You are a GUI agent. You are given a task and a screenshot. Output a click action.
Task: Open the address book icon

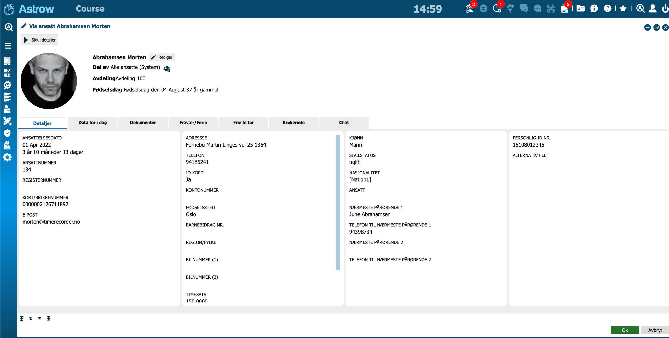click(580, 9)
